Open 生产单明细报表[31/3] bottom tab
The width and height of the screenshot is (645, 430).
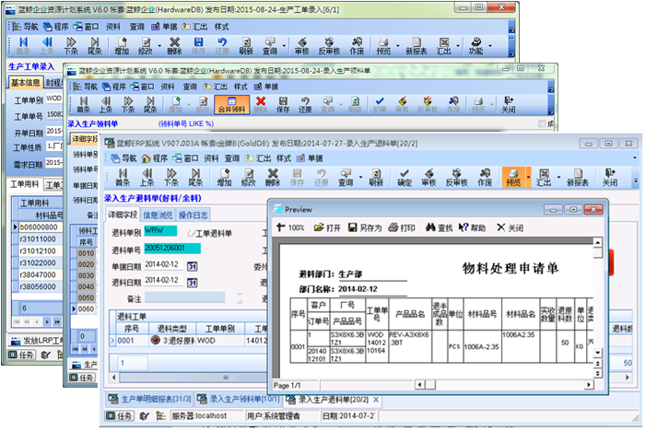coord(150,400)
